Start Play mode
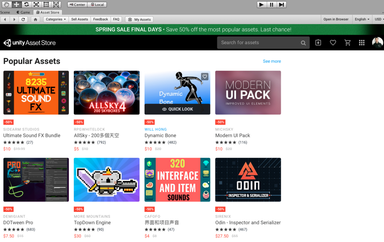384x242 pixels. 262,5
